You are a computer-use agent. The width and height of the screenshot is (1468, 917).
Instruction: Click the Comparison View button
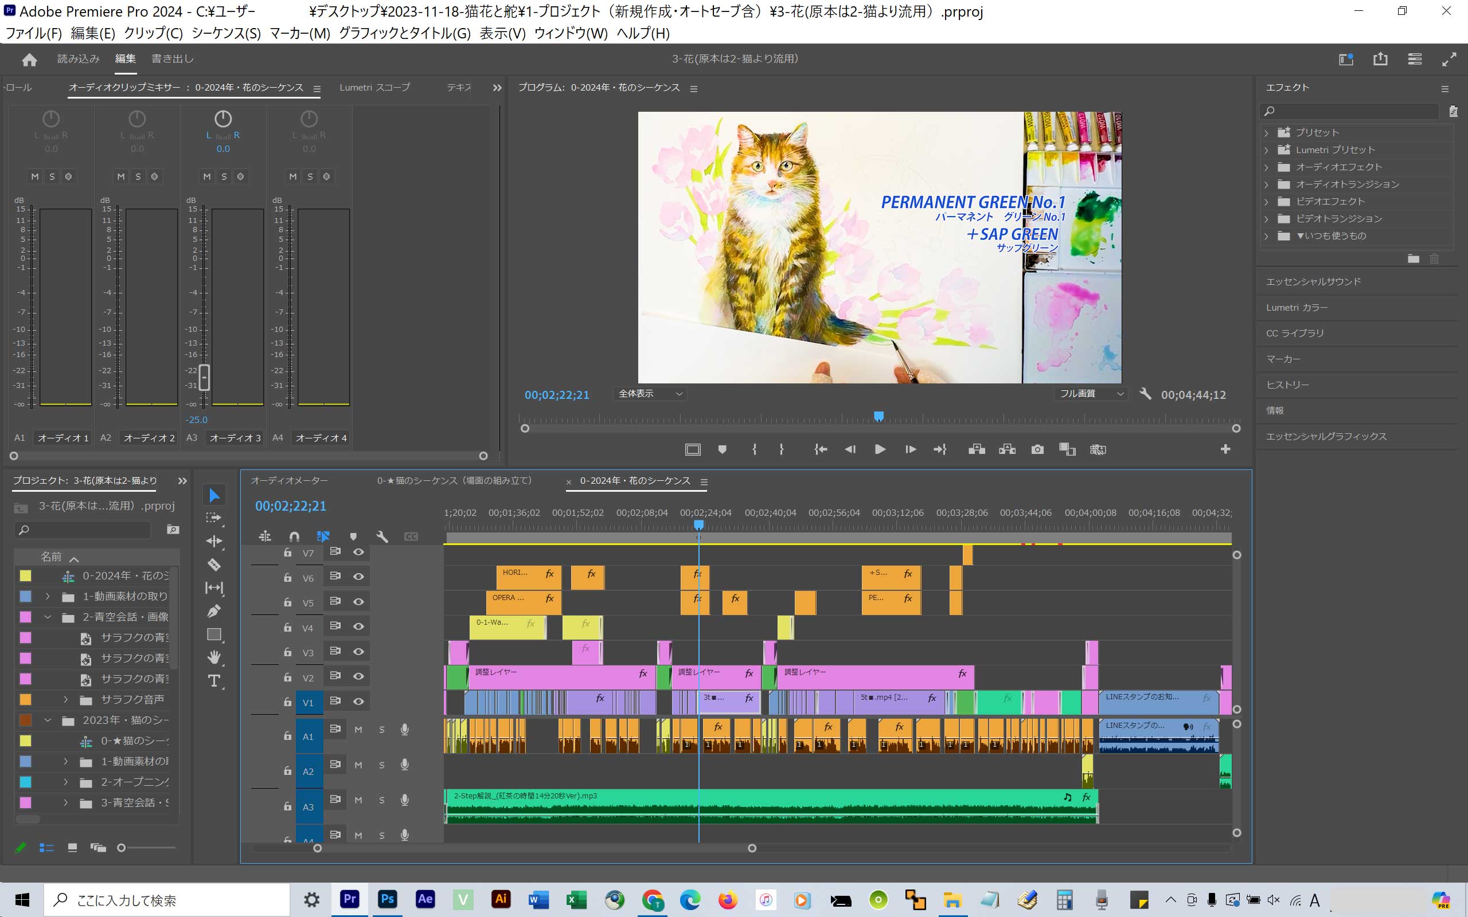click(x=1067, y=449)
